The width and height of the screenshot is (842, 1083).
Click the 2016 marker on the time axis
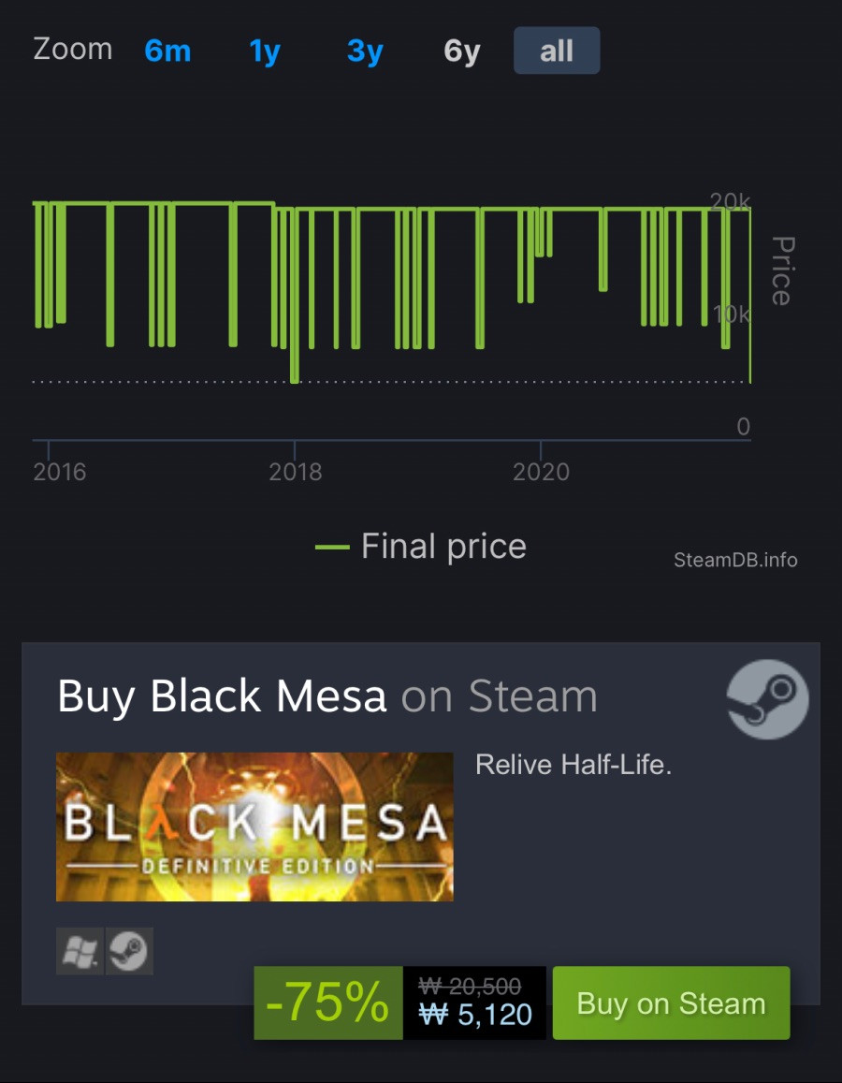pyautogui.click(x=59, y=471)
